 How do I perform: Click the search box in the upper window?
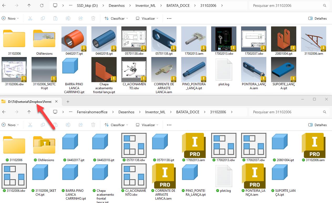(289, 5)
